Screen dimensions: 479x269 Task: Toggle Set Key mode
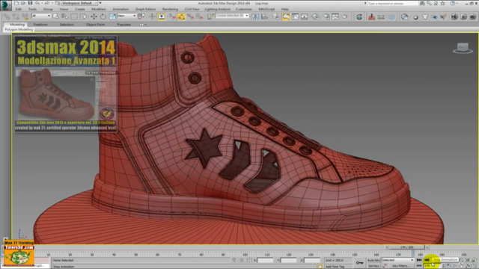(373, 266)
